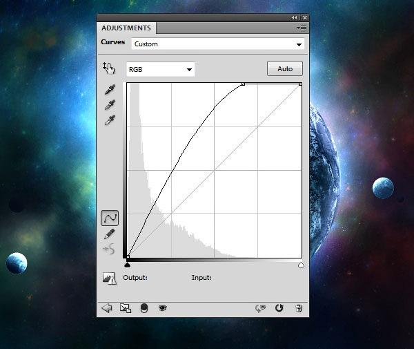Click the smooth curve values icon
Screen dimensions: 414x349
[109, 249]
